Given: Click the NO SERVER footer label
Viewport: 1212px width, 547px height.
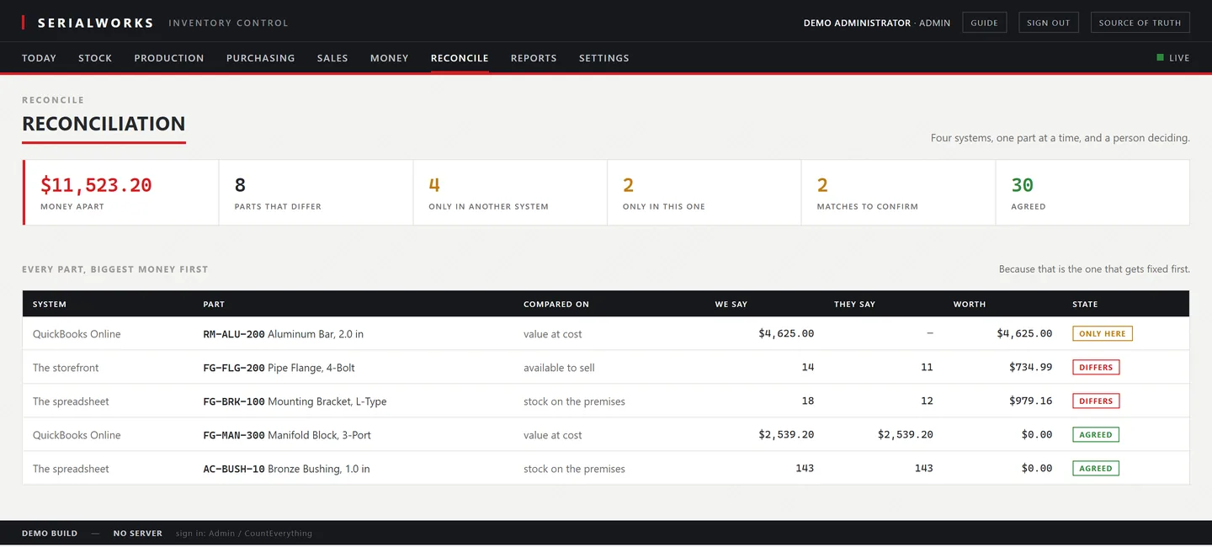Looking at the screenshot, I should 138,534.
